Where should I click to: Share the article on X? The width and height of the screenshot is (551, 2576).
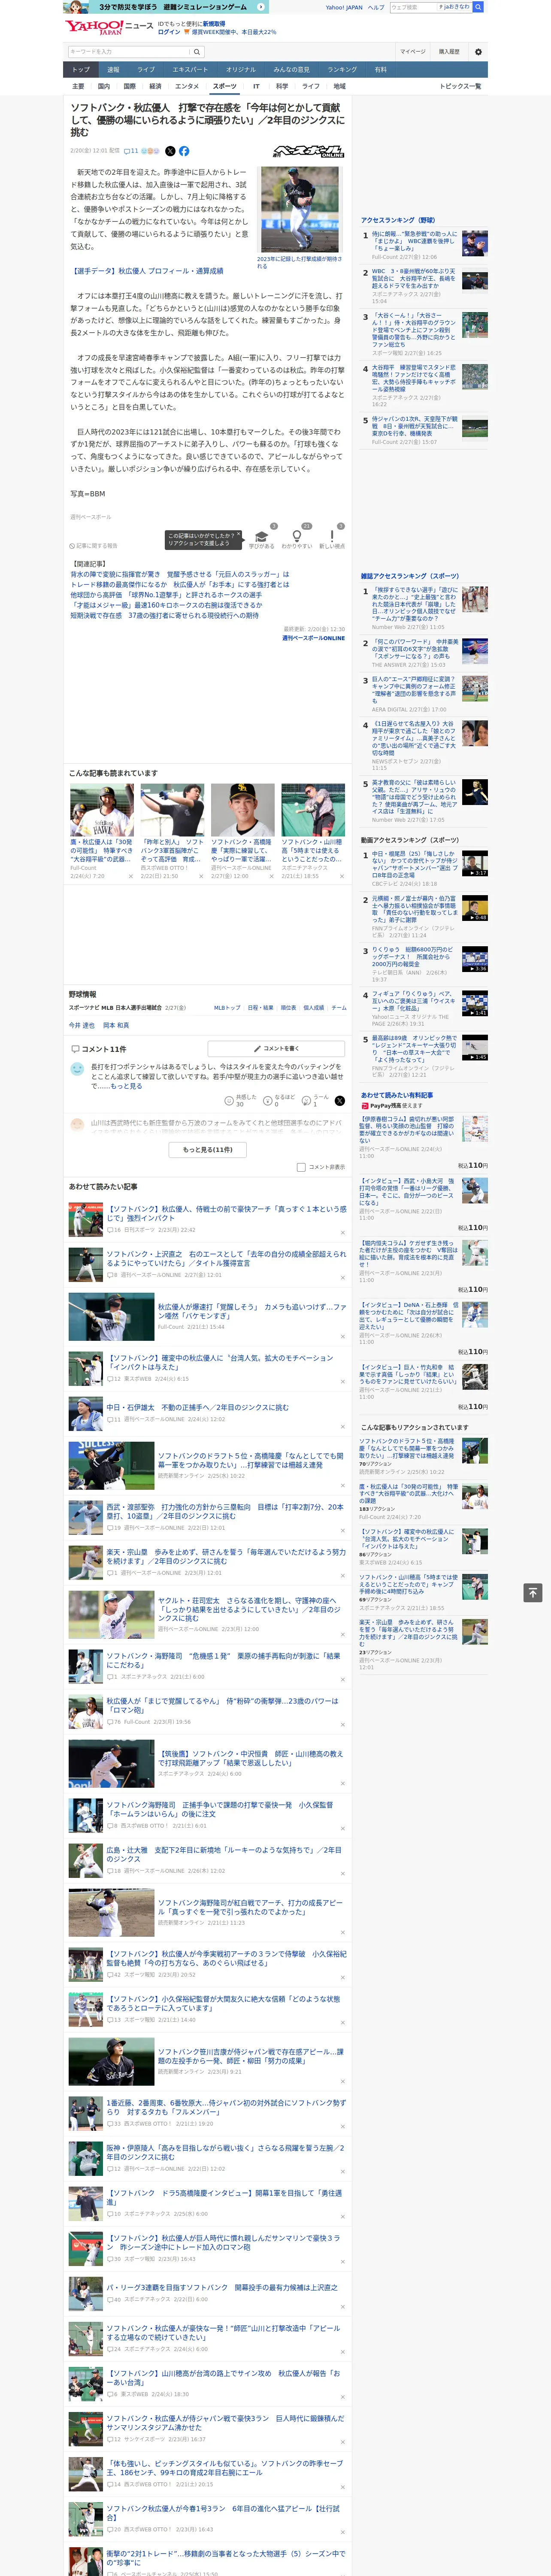tap(170, 151)
